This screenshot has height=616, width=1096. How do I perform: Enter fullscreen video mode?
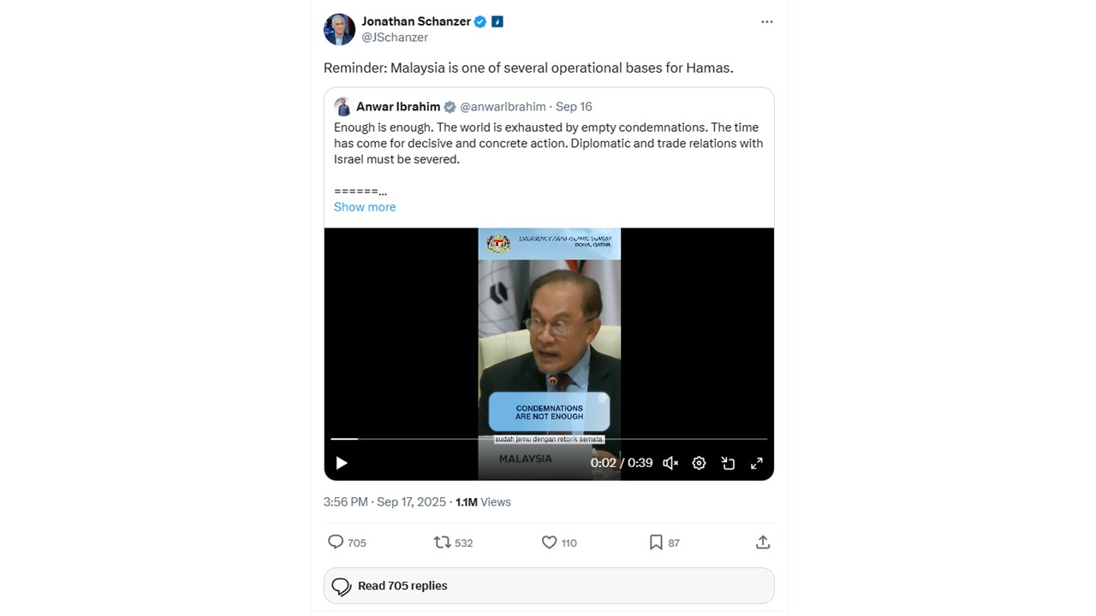tap(757, 463)
